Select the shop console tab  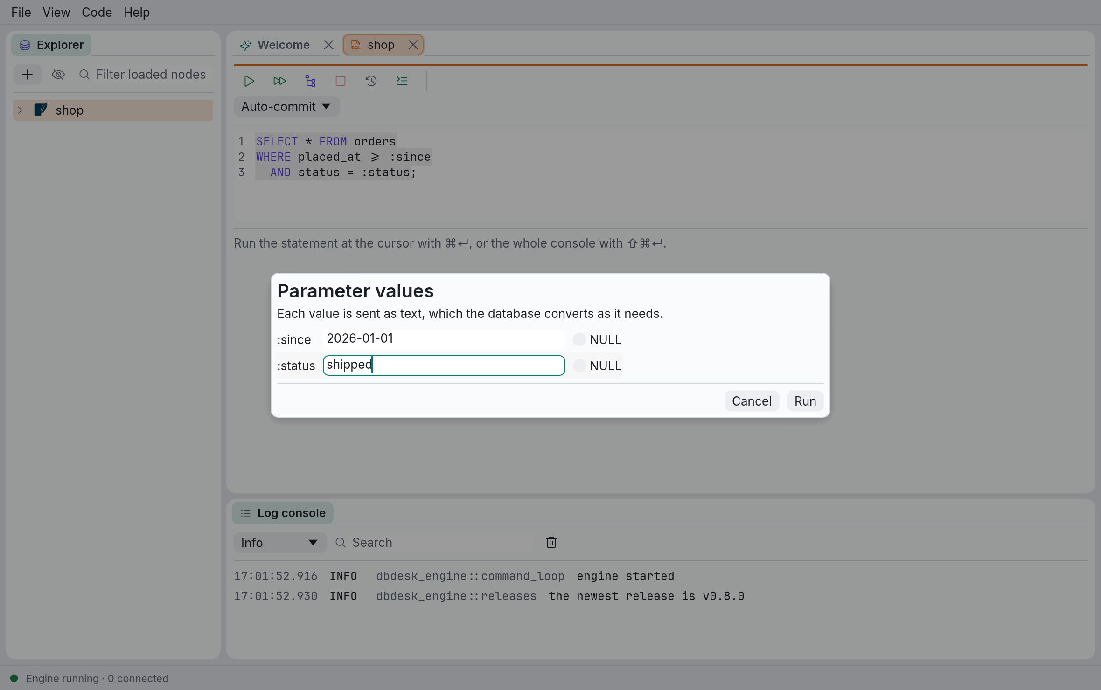[x=383, y=45]
